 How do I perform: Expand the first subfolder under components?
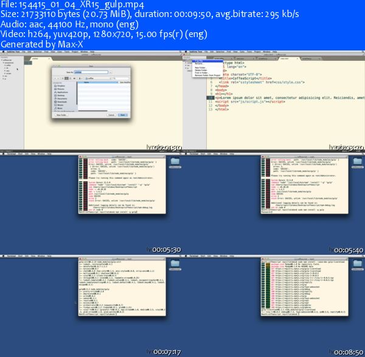tap(5, 66)
